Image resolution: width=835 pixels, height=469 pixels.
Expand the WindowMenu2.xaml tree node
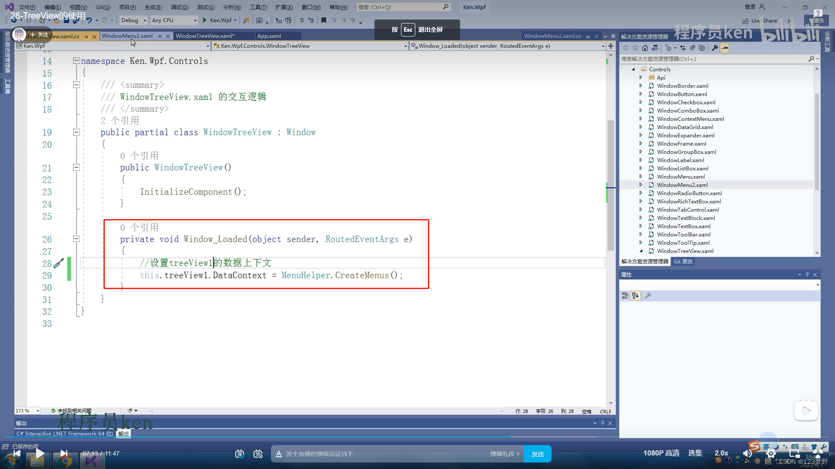(641, 185)
